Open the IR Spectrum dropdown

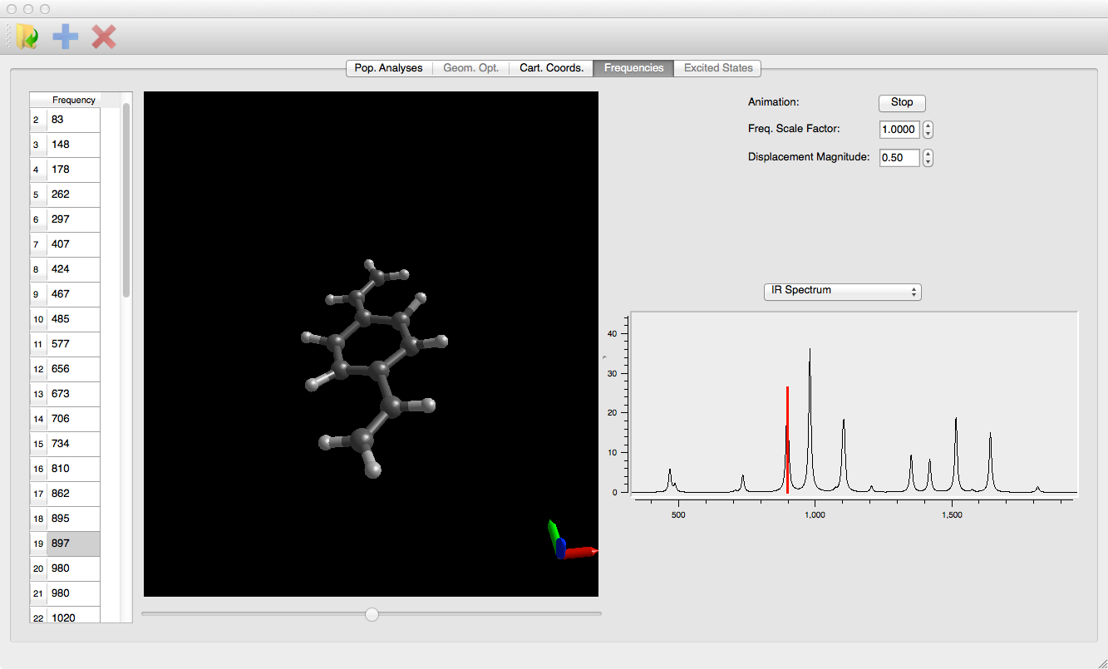click(842, 292)
